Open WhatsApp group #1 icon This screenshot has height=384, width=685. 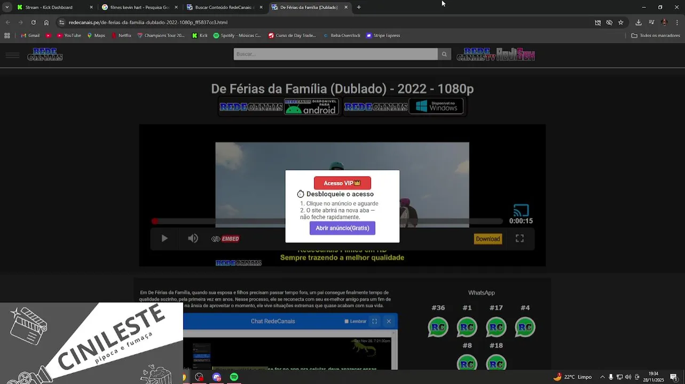(467, 327)
